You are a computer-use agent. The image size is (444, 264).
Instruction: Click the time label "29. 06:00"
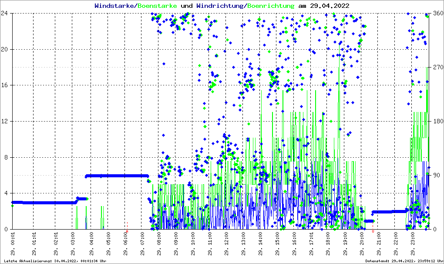point(125,244)
